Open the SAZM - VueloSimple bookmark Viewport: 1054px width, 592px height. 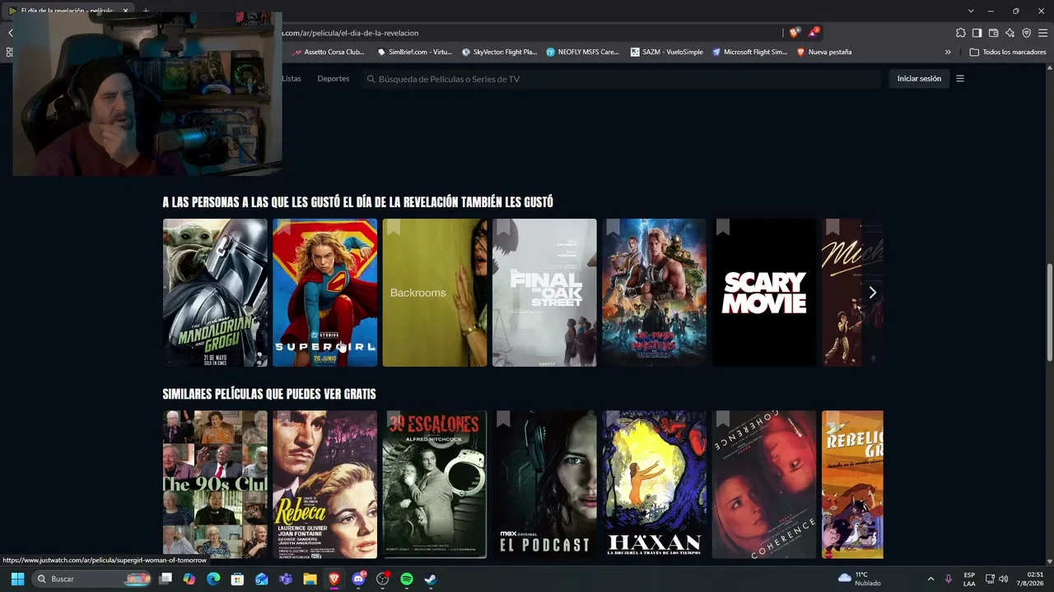tap(667, 52)
